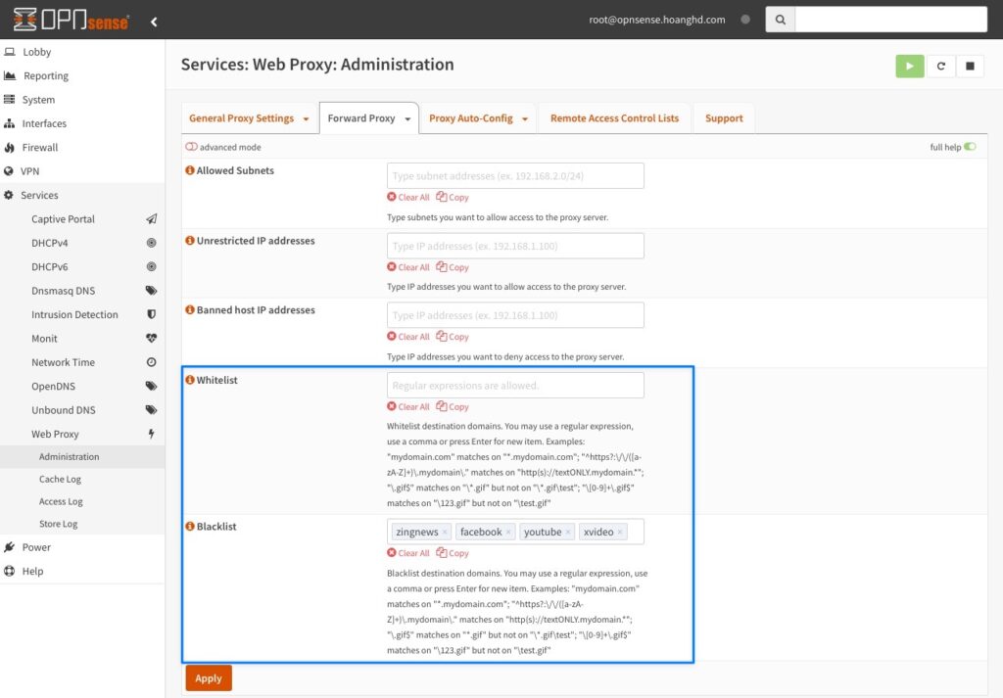Remove facebook from the blacklist
1003x698 pixels.
tap(508, 532)
